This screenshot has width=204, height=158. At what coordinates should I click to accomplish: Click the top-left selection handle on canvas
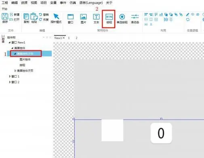[74, 119]
